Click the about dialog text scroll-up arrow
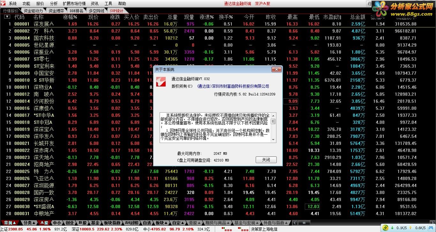436x232 pixels. 273,116
